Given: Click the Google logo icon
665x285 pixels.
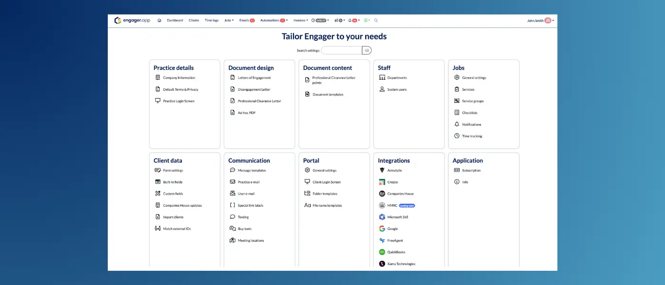Looking at the screenshot, I should tap(382, 228).
